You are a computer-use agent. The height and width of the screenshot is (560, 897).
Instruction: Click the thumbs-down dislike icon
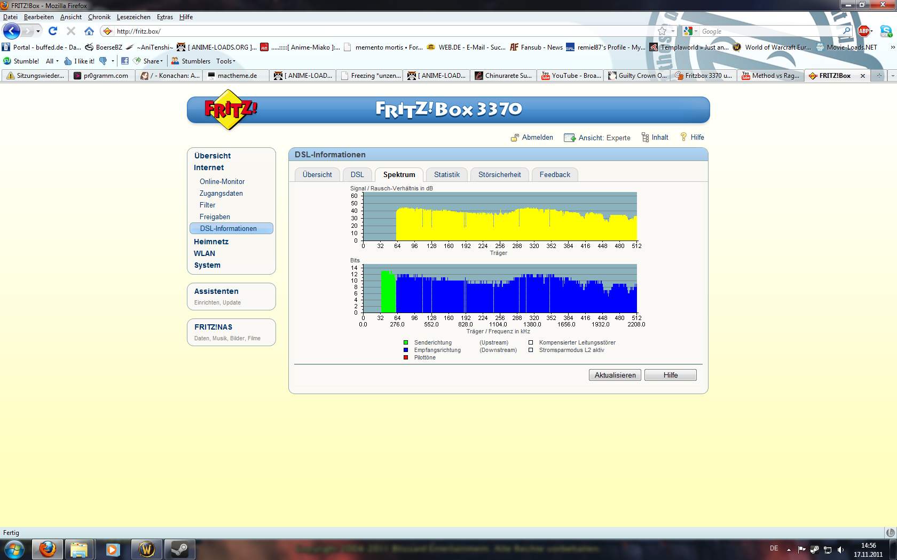point(103,61)
